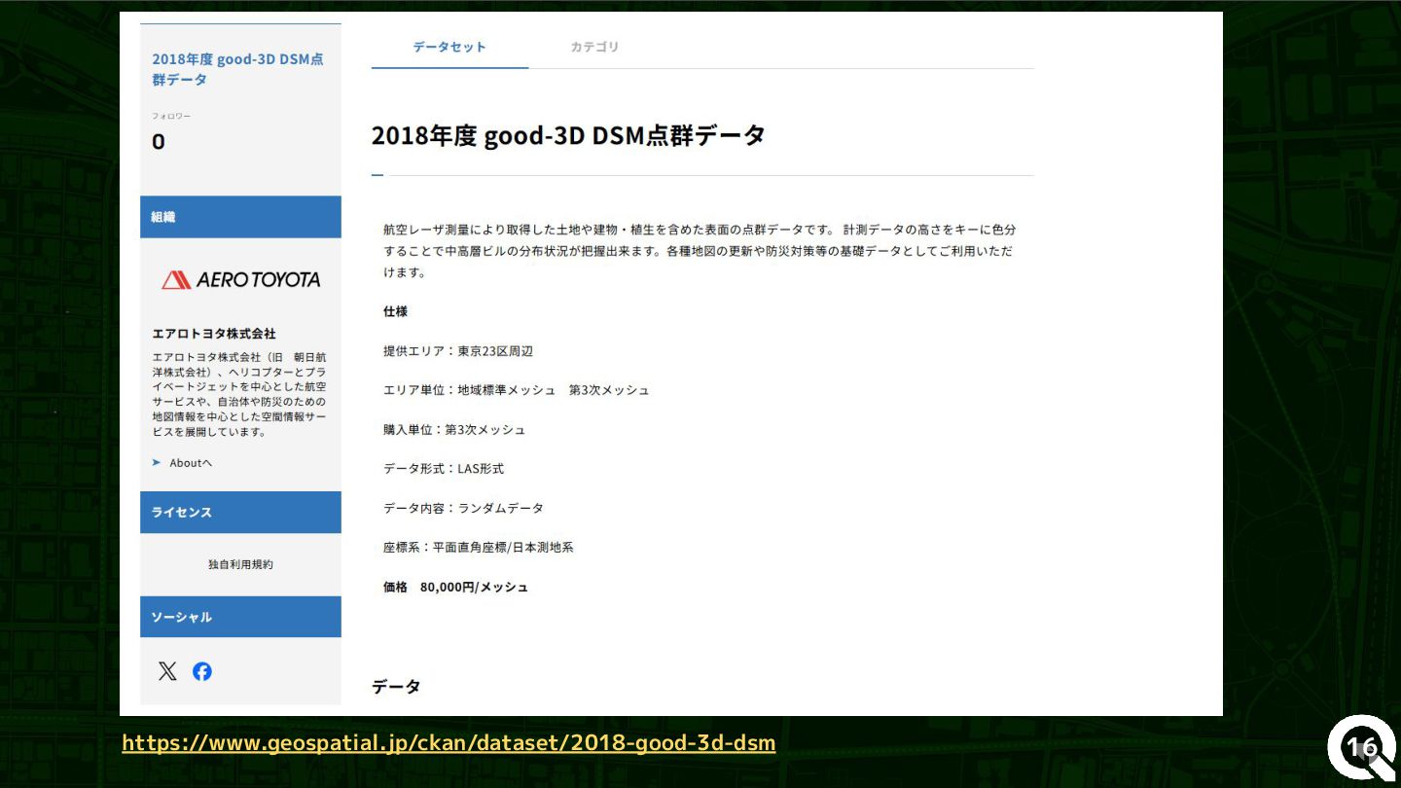Click the ライセンス section header
Image resolution: width=1401 pixels, height=788 pixels.
[240, 512]
